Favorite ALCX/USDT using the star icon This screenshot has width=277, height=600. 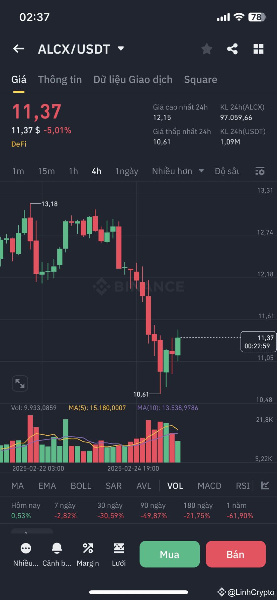(206, 49)
